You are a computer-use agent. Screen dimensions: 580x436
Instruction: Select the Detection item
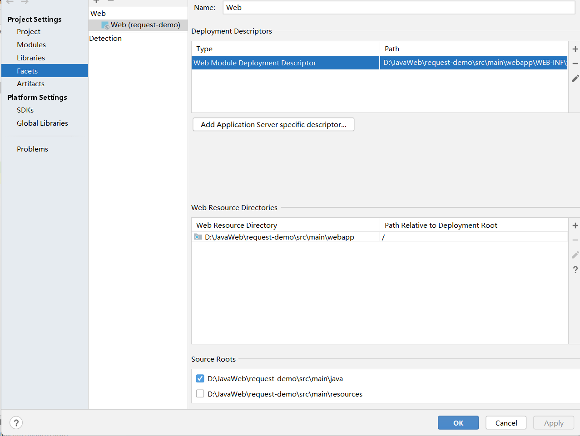point(105,38)
